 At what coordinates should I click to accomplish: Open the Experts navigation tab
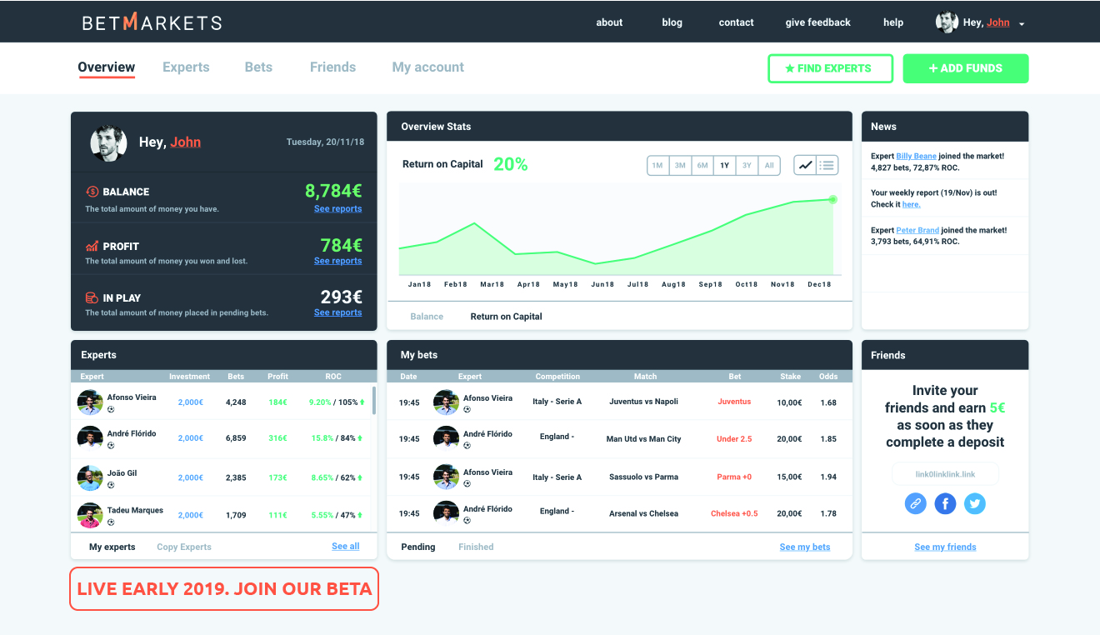click(x=186, y=67)
